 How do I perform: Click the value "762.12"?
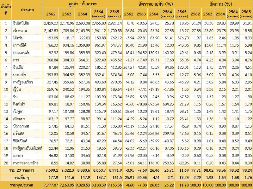116,38
